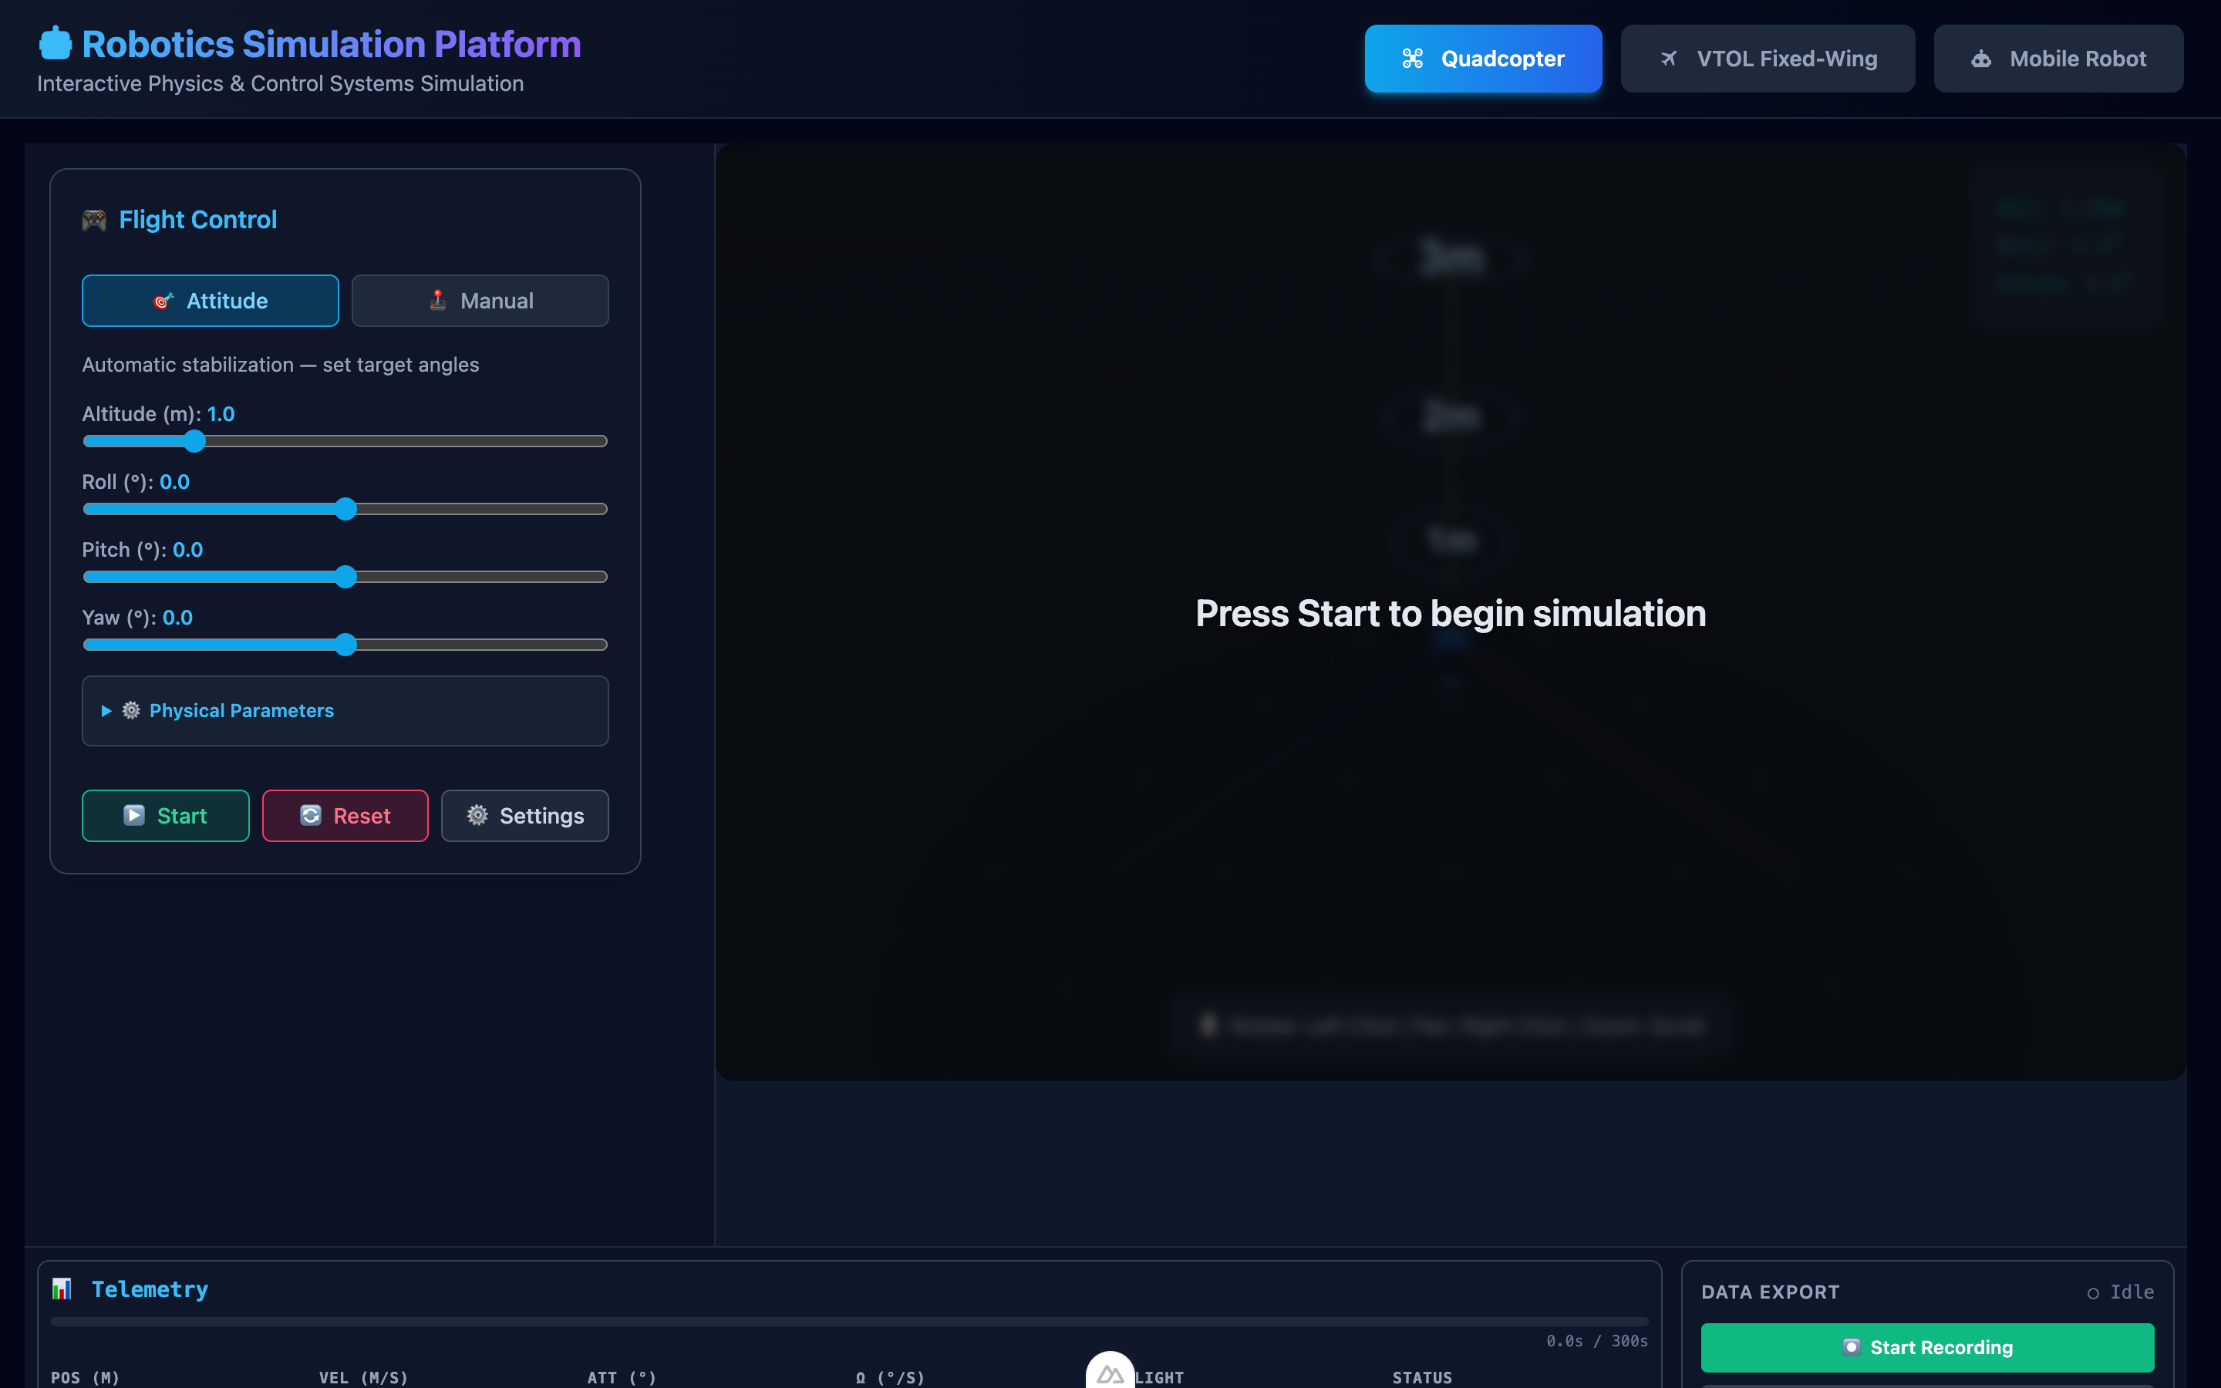Click the Press Start to begin simulation overlay
Viewport: 2221px width, 1388px height.
click(1451, 613)
